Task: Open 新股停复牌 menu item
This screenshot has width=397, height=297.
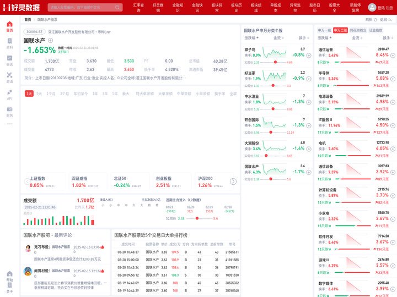Action: coord(356,8)
